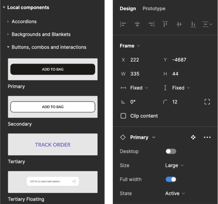
Task: Align selection to the right
Action: tap(151, 24)
